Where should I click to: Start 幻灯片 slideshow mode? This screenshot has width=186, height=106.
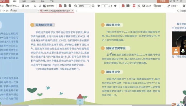click(x=147, y=6)
